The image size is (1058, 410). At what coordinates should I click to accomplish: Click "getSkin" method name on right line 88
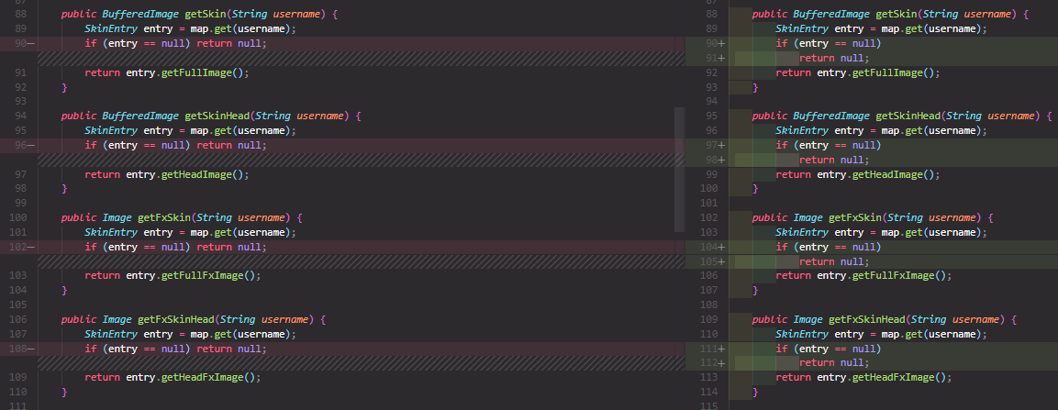tap(897, 14)
